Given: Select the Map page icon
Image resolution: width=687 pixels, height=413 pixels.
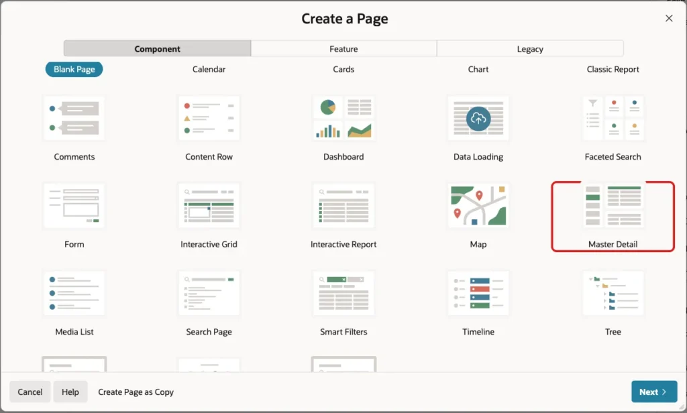Looking at the screenshot, I should click(x=478, y=206).
